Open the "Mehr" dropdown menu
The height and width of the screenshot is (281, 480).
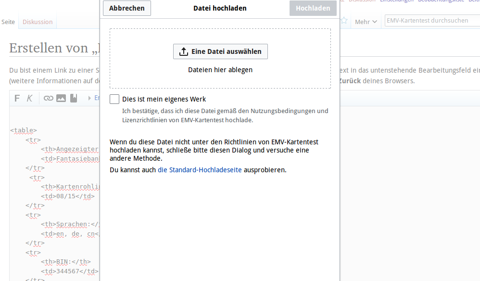pos(366,22)
